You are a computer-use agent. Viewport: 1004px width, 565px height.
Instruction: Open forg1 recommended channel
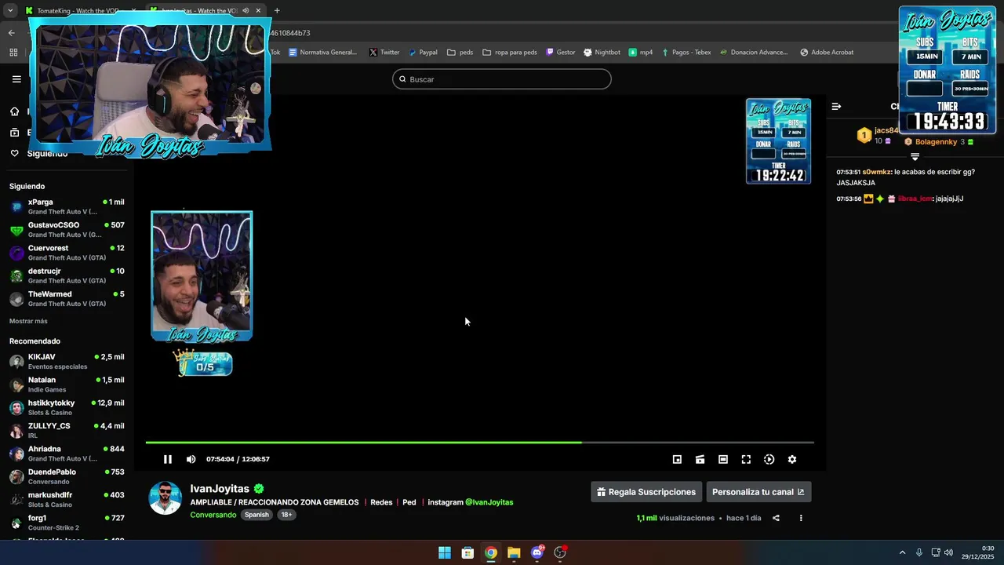[67, 522]
